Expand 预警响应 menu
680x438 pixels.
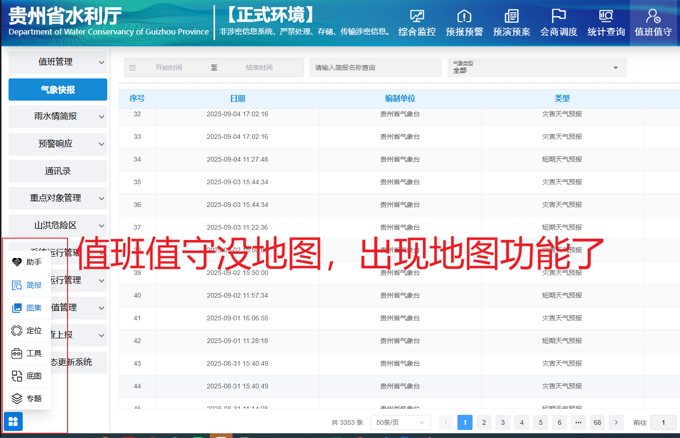click(58, 144)
